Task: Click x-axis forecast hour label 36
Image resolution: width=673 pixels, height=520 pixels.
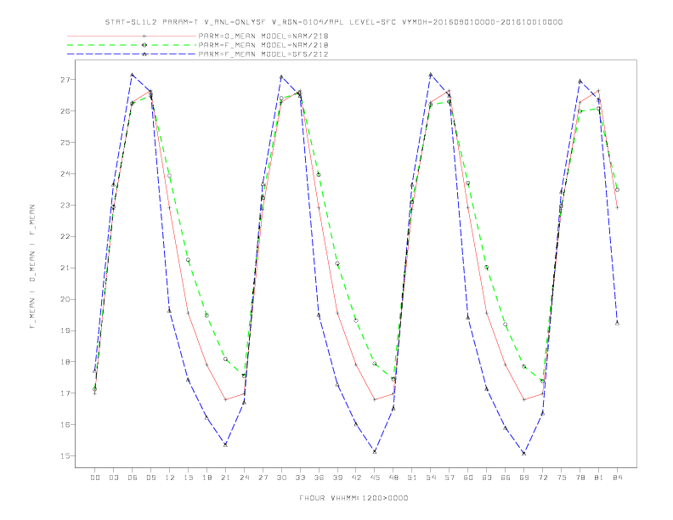Action: [319, 478]
